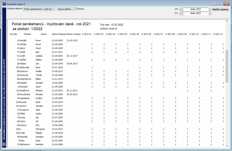The width and height of the screenshot is (232, 151).
Task: Minimize the Generátor sestav window
Action: point(213,4)
